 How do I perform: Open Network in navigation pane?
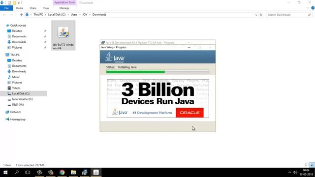tap(15, 112)
